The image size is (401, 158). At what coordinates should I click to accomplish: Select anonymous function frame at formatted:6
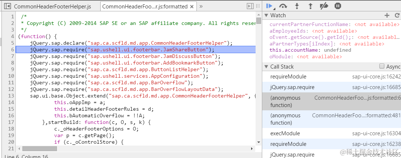click(x=332, y=101)
